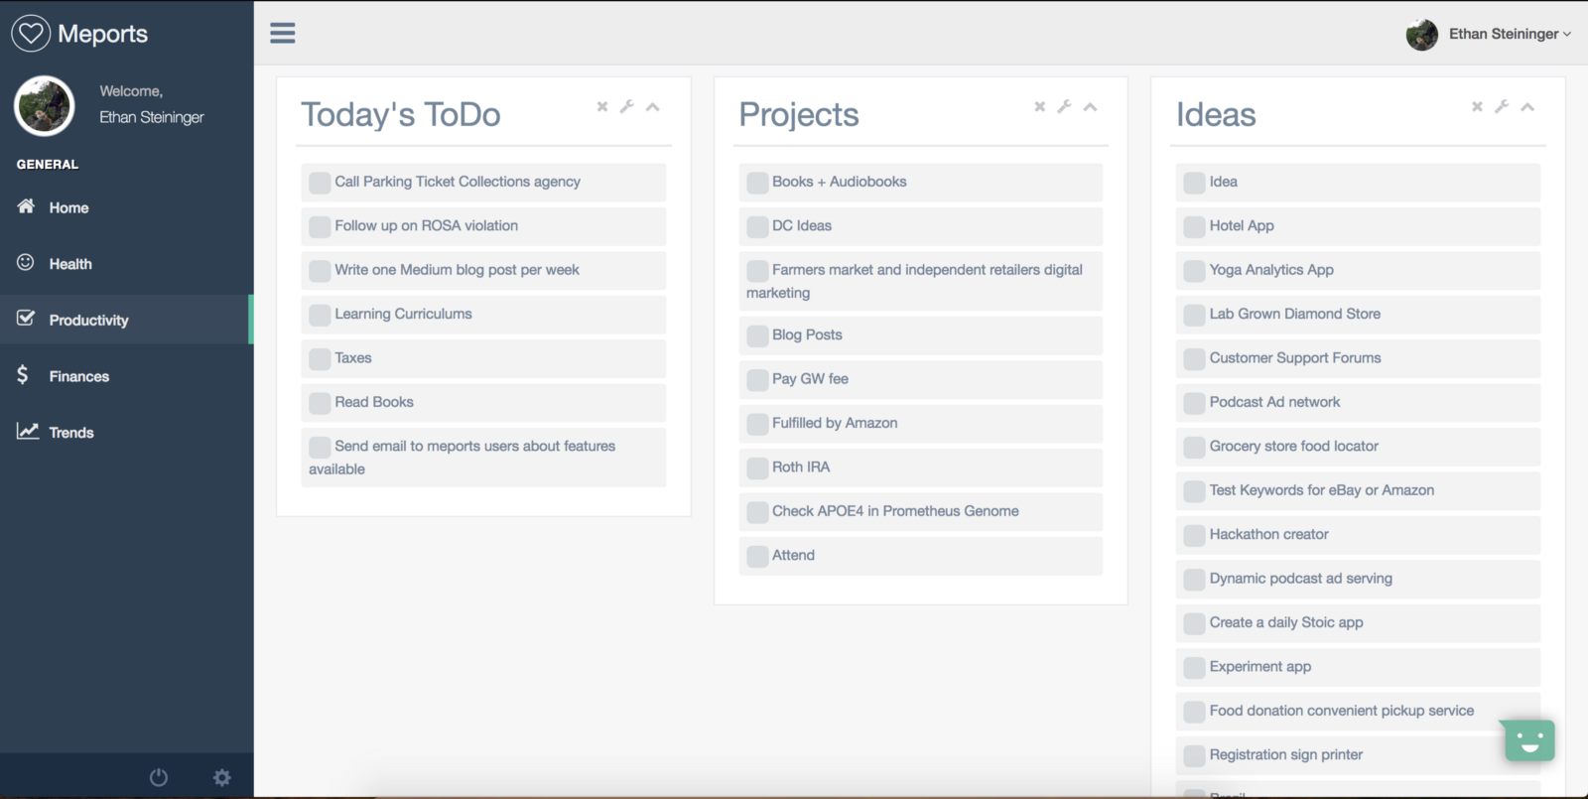
Task: Tick the Roth IRA project checkbox
Action: pos(757,468)
